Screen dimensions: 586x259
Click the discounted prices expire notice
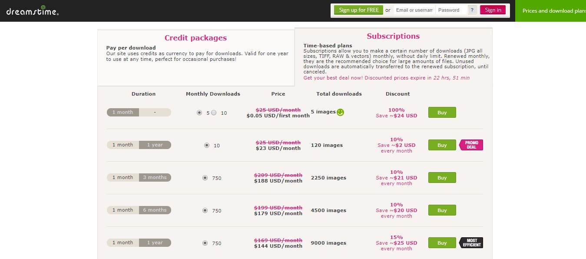click(387, 78)
